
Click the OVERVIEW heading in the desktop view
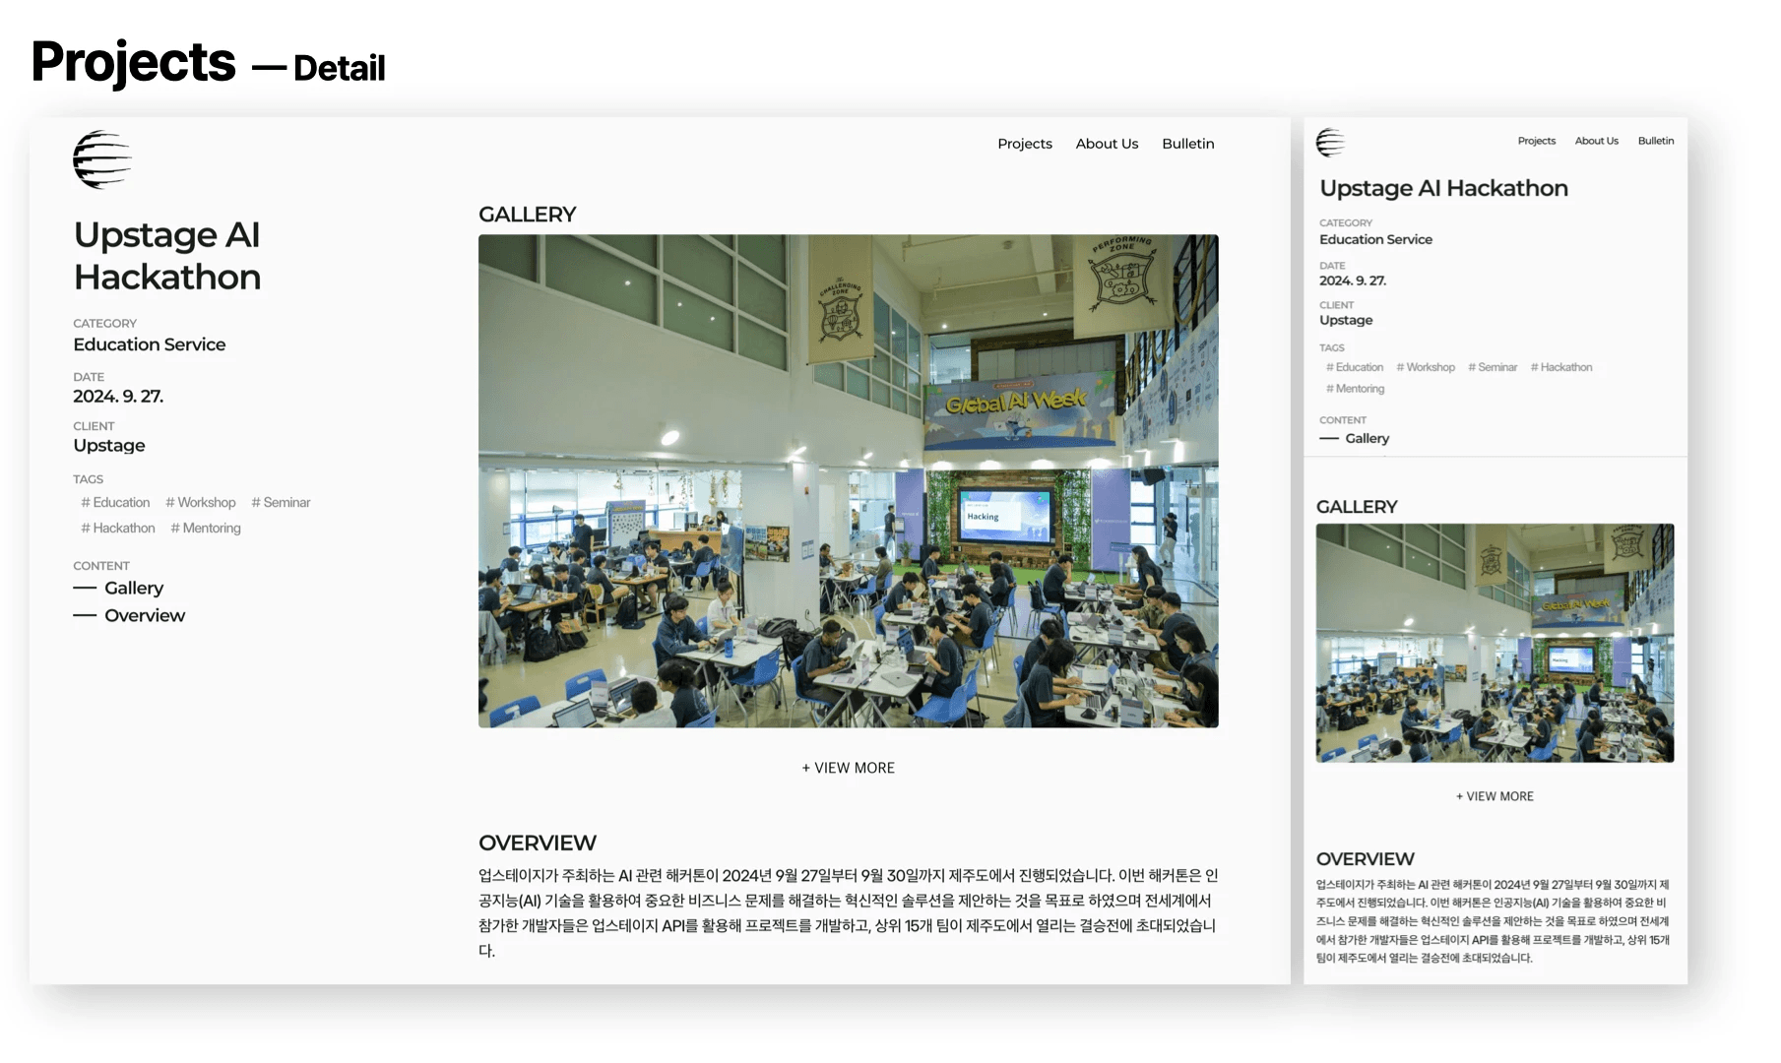coord(538,843)
